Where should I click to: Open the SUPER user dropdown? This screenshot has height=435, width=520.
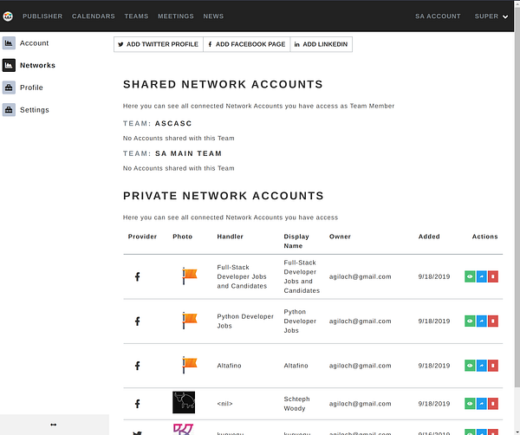pyautogui.click(x=491, y=16)
